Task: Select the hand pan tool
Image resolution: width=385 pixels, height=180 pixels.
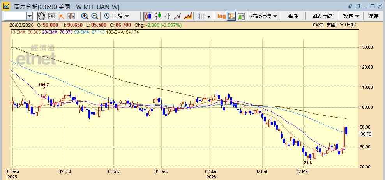Action: pyautogui.click(x=41, y=16)
